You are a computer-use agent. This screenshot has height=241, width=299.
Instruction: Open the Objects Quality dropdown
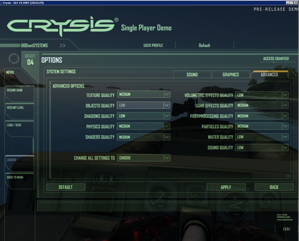pyautogui.click(x=144, y=105)
